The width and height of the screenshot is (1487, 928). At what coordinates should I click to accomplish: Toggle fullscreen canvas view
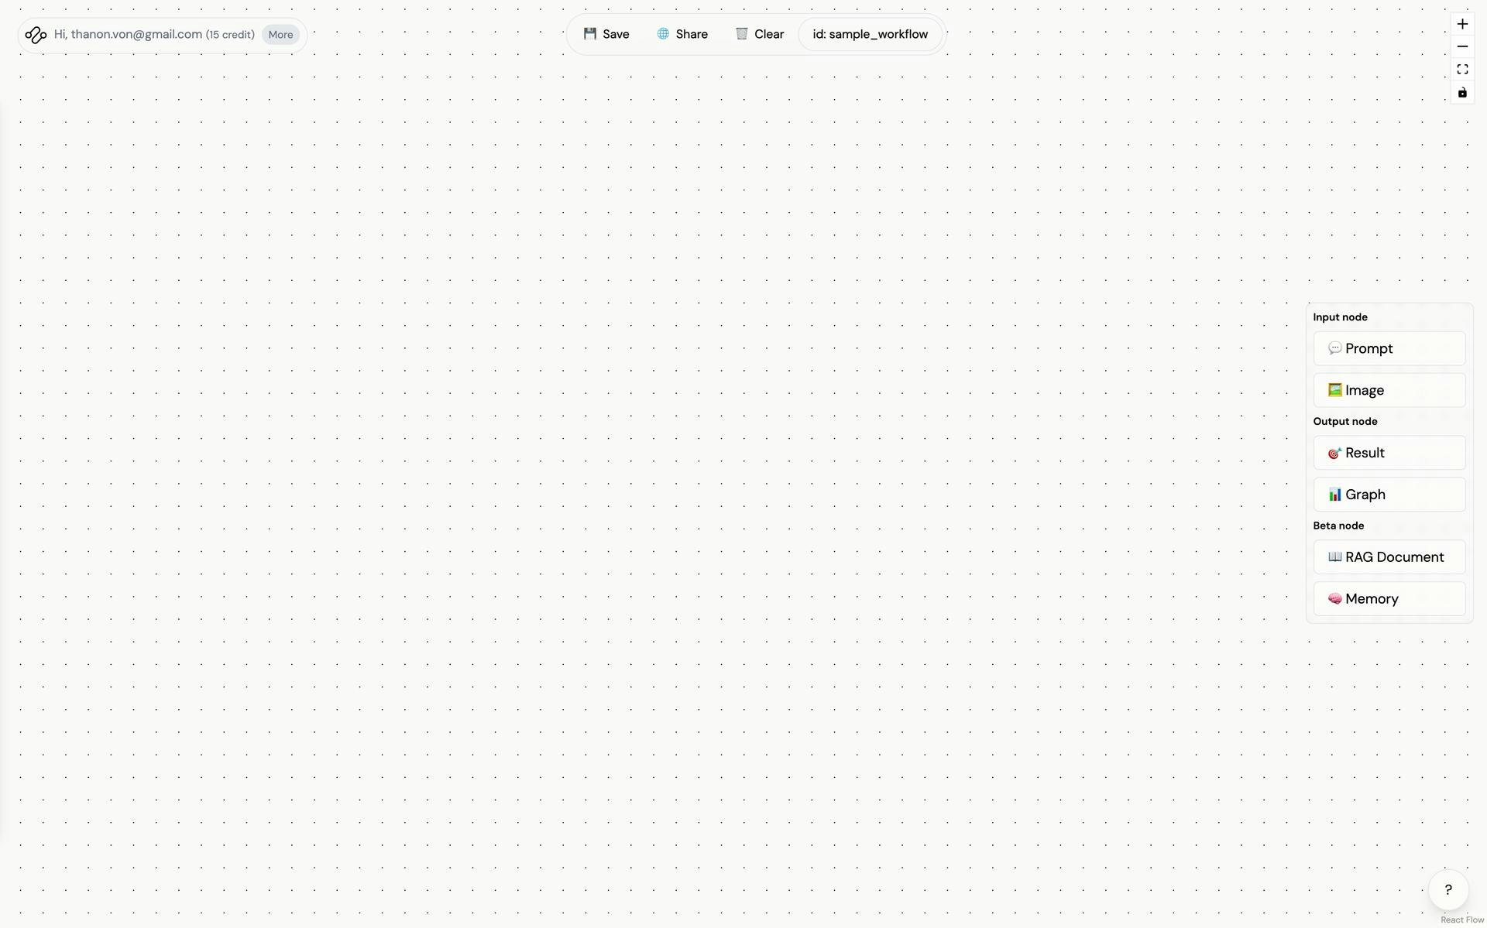[x=1462, y=70]
